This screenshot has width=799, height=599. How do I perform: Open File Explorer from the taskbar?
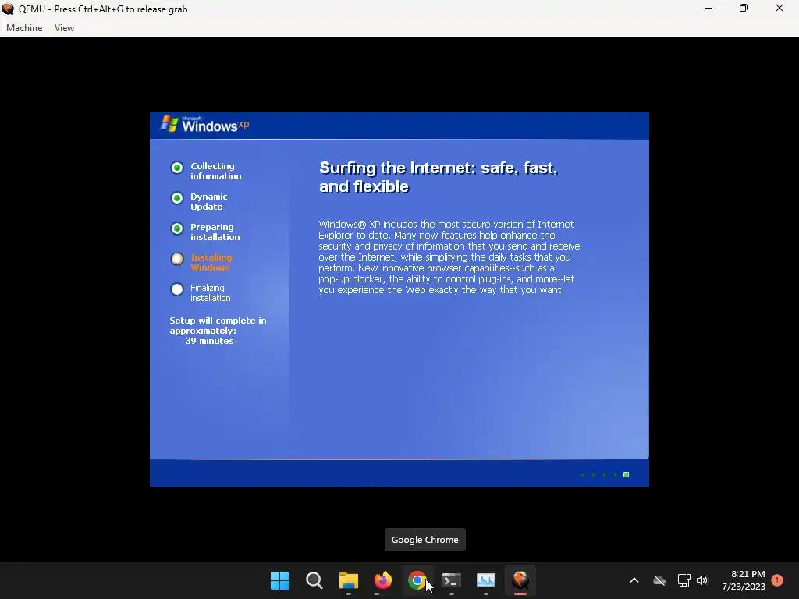coord(349,580)
